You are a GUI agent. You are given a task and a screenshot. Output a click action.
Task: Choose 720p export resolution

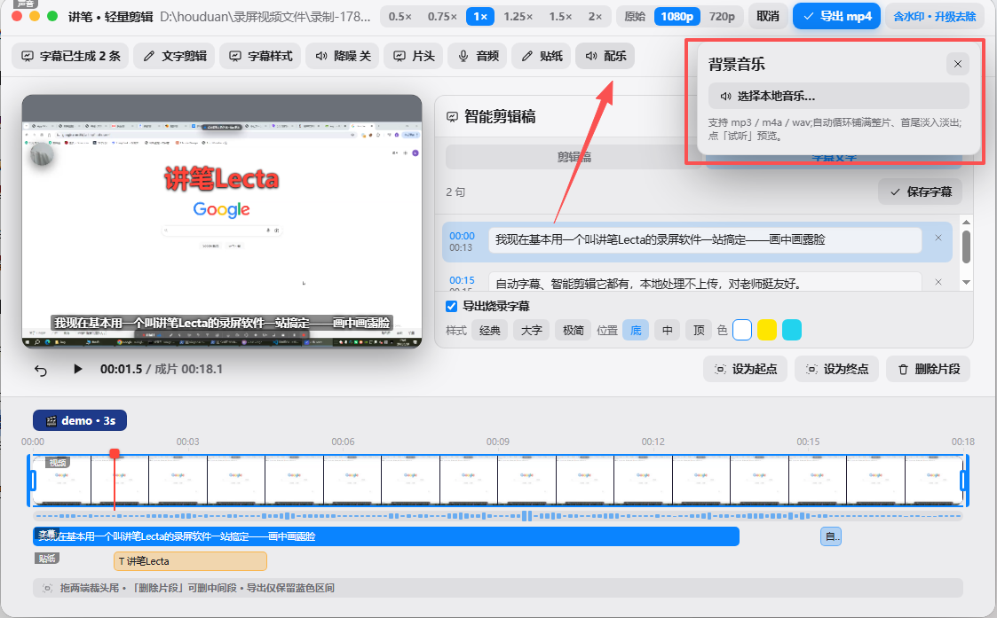[x=722, y=17]
